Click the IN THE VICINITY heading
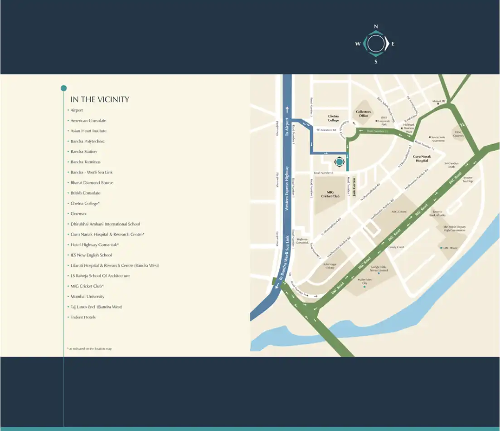 (x=100, y=99)
